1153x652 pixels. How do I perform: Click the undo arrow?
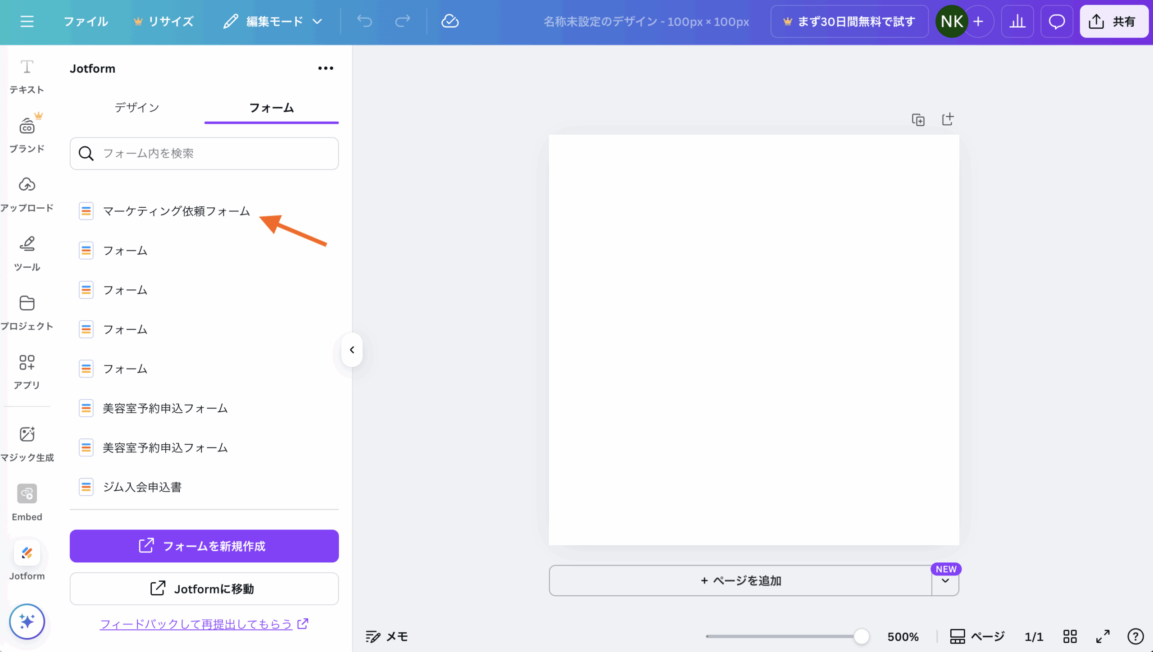pos(364,21)
